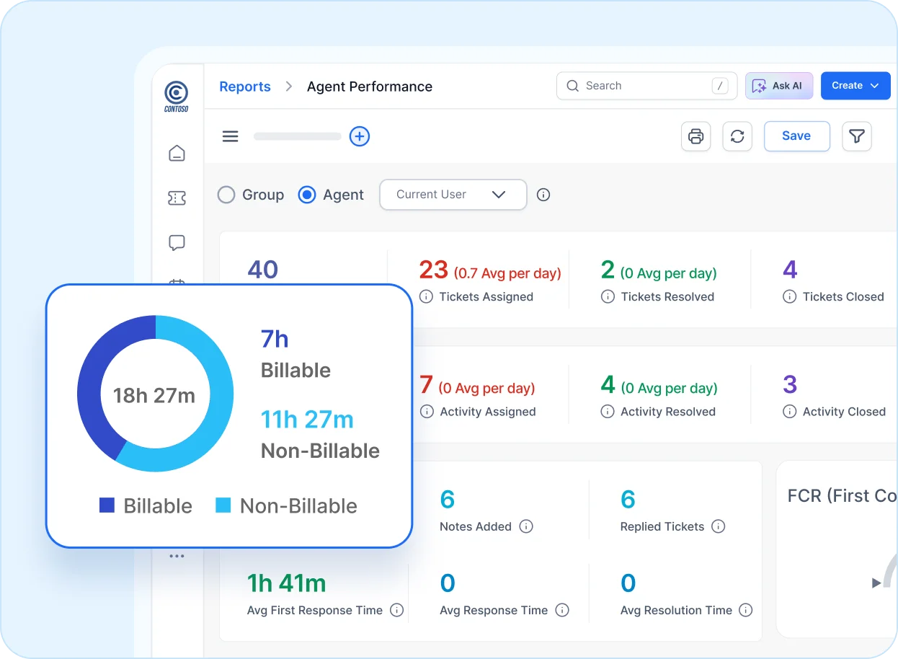Select the Agent radio button
Viewport: 898px width, 659px height.
(x=306, y=195)
